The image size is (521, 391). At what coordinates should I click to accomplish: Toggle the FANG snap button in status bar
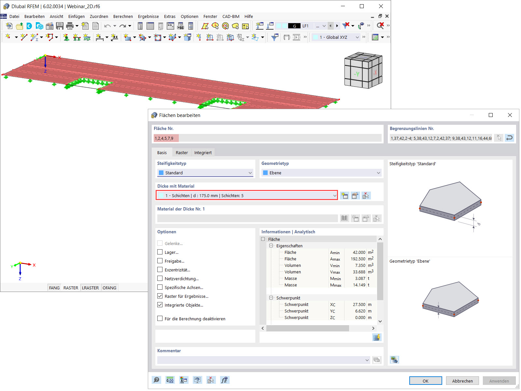click(x=54, y=288)
